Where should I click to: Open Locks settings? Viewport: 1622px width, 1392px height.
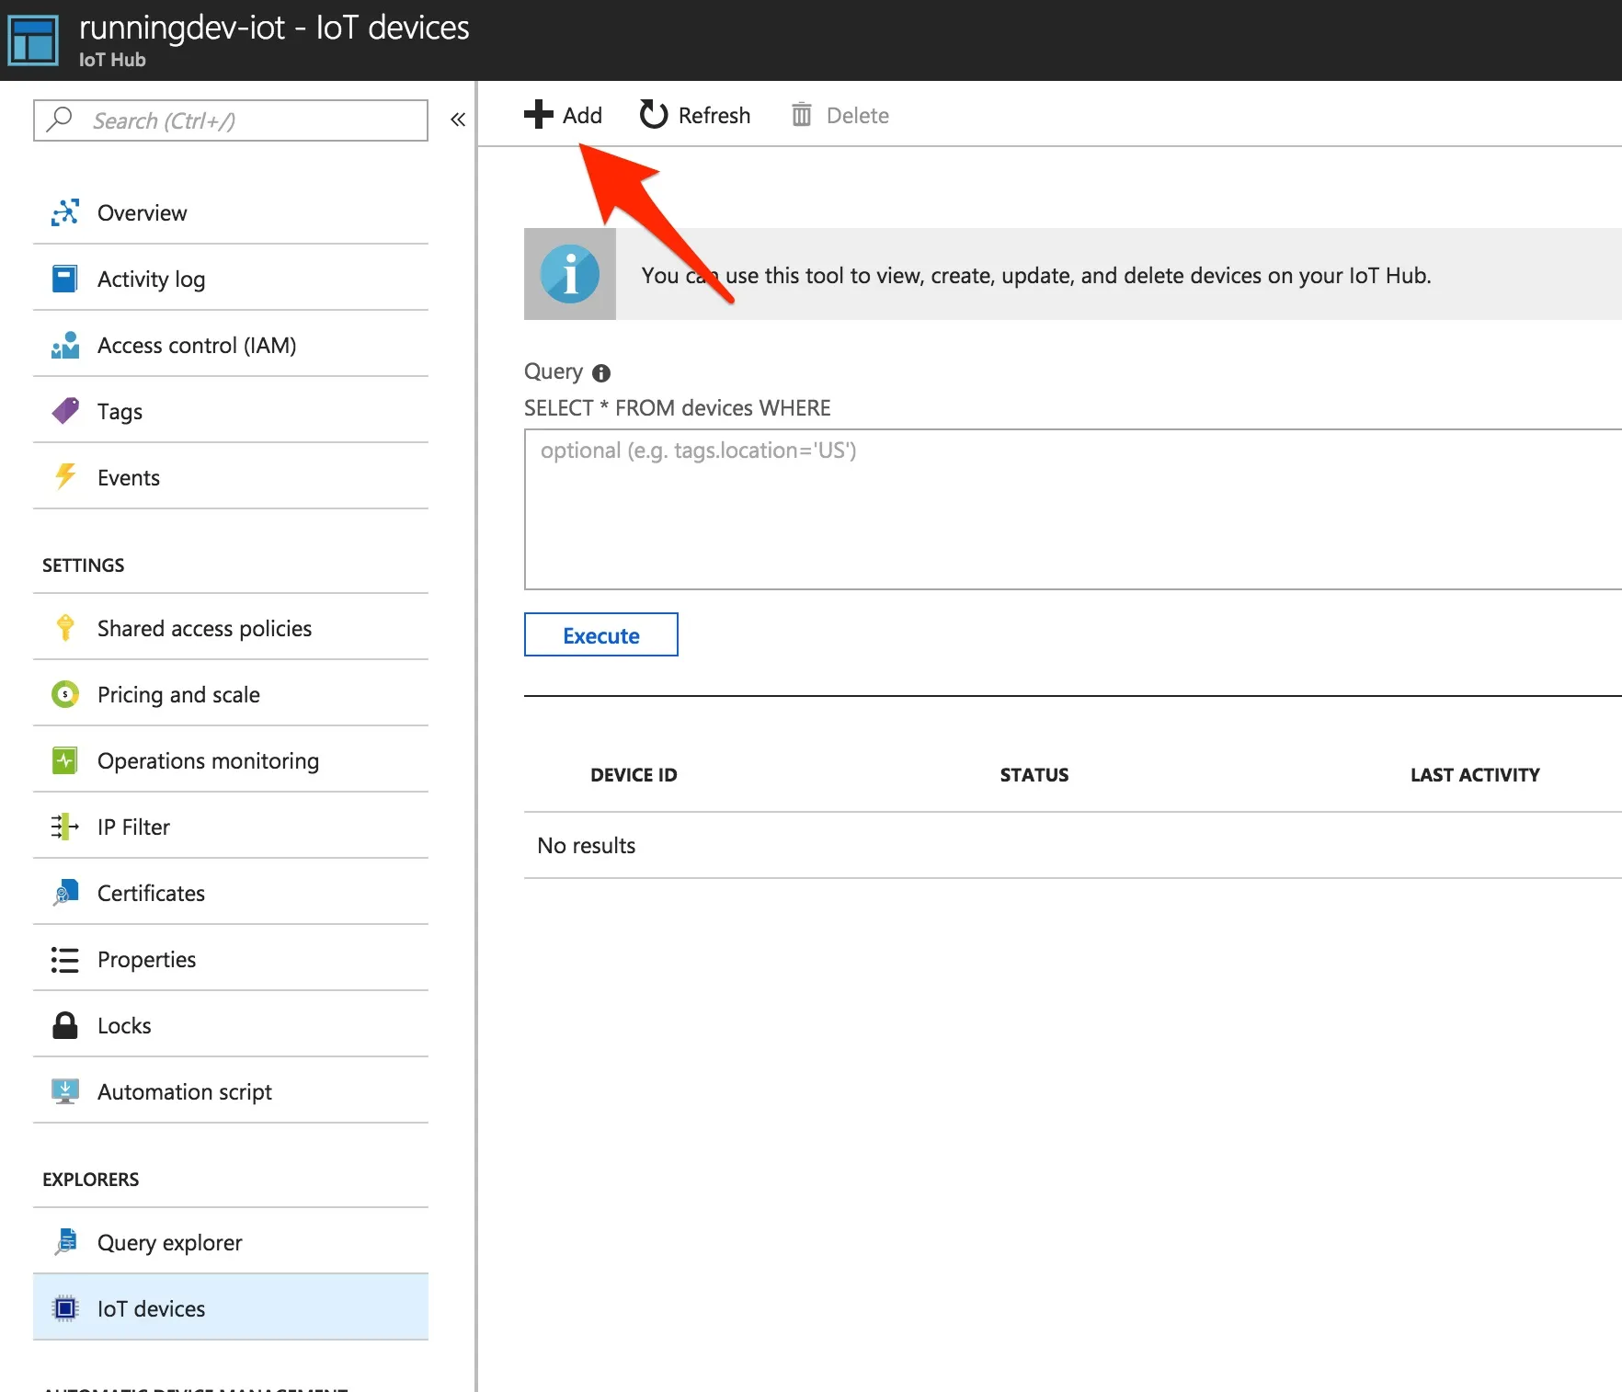231,1025
